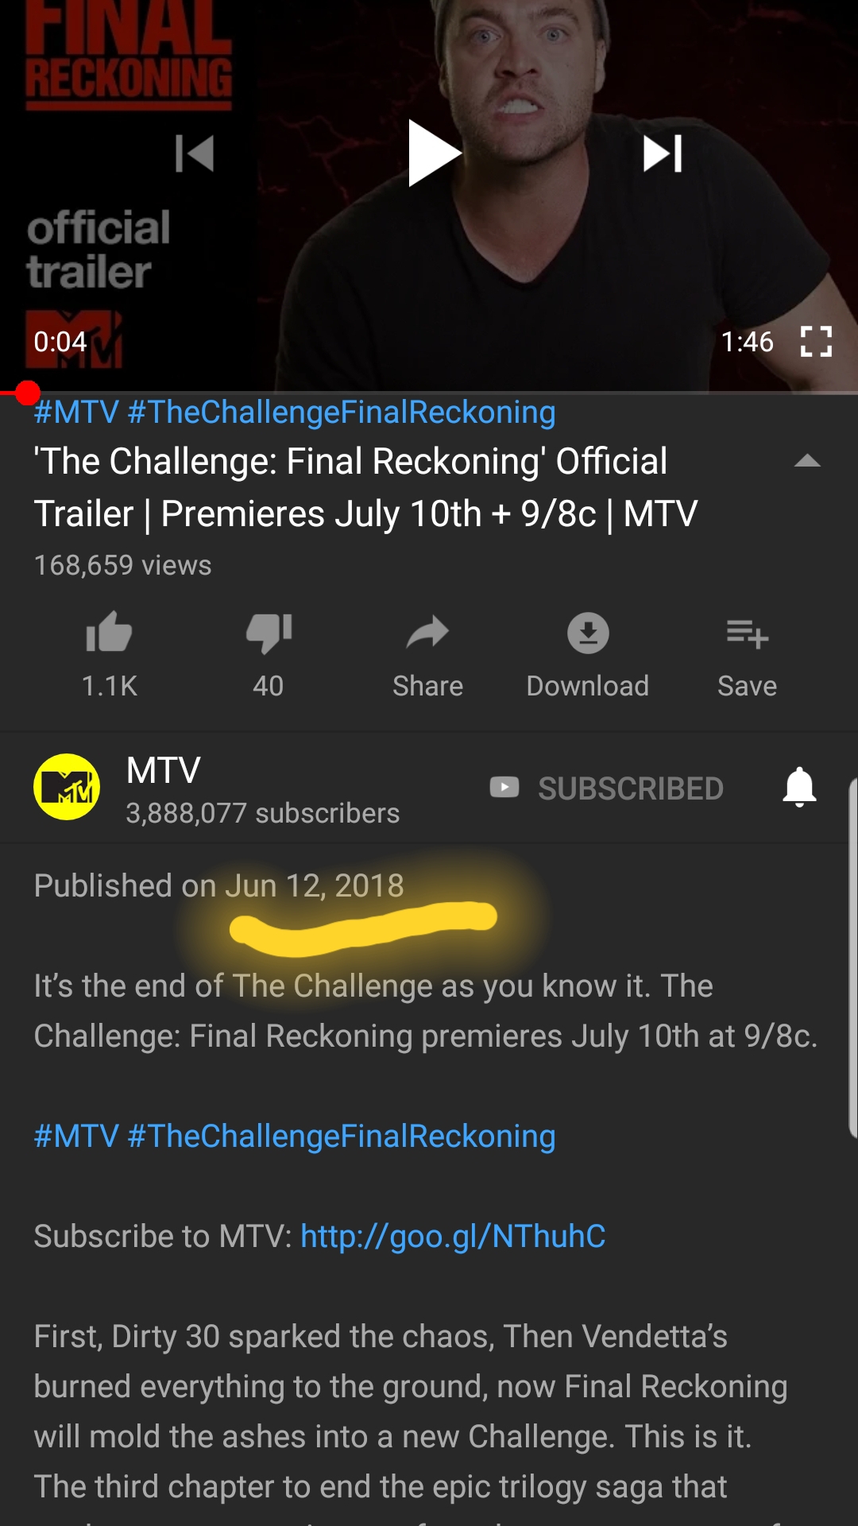Screen dimensions: 858x1526
Task: Click the red playback progress scrubber
Action: point(28,393)
